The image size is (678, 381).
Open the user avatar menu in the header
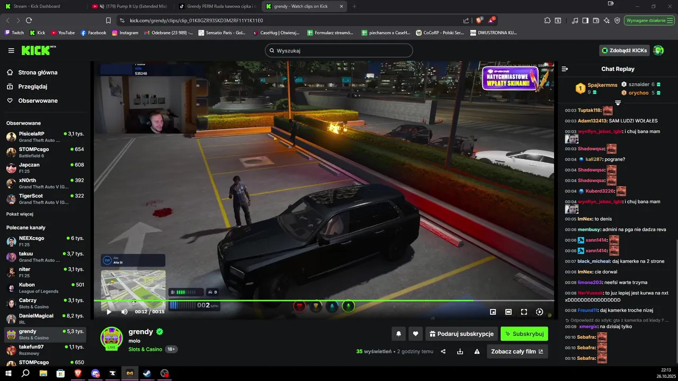(x=658, y=50)
